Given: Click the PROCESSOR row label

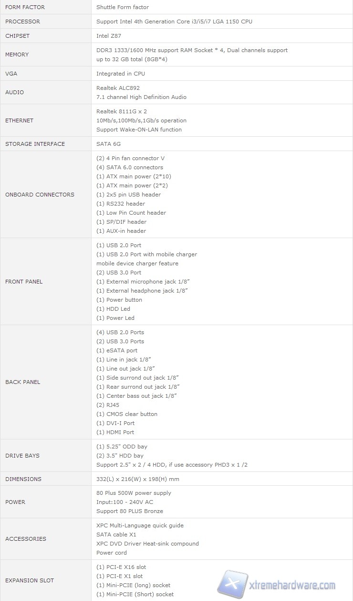Looking at the screenshot, I should [x=23, y=22].
